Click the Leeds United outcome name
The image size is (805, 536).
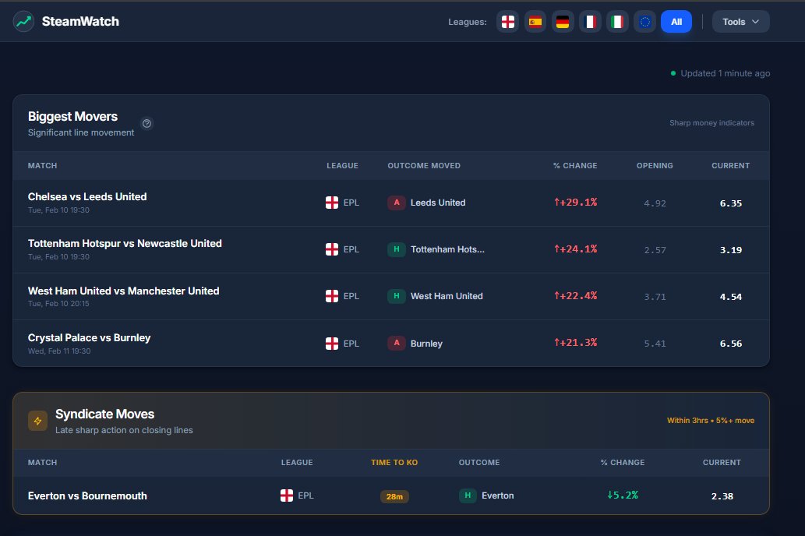tap(438, 203)
